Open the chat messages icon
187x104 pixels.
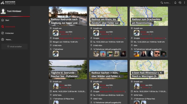point(180,3)
